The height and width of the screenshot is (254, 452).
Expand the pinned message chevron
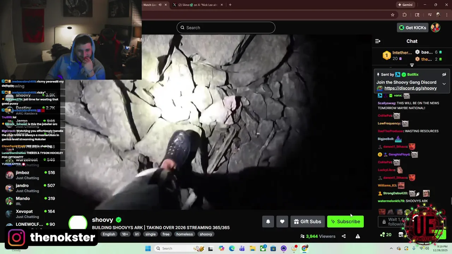tap(444, 84)
